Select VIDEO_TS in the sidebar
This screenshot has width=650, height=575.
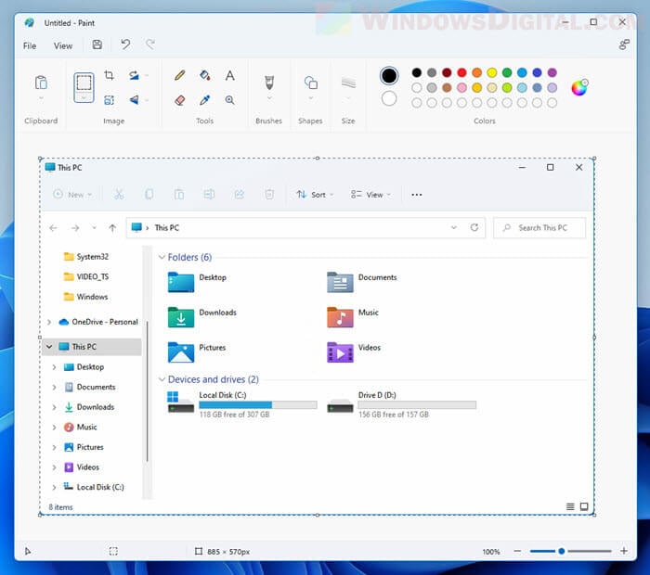[x=85, y=276]
